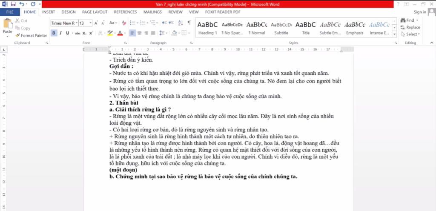Apply the highlight marker to text
436x211 pixels.
pyautogui.click(x=110, y=33)
